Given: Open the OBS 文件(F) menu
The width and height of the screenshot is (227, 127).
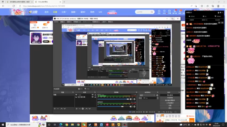Looking at the screenshot, I should tap(56, 22).
